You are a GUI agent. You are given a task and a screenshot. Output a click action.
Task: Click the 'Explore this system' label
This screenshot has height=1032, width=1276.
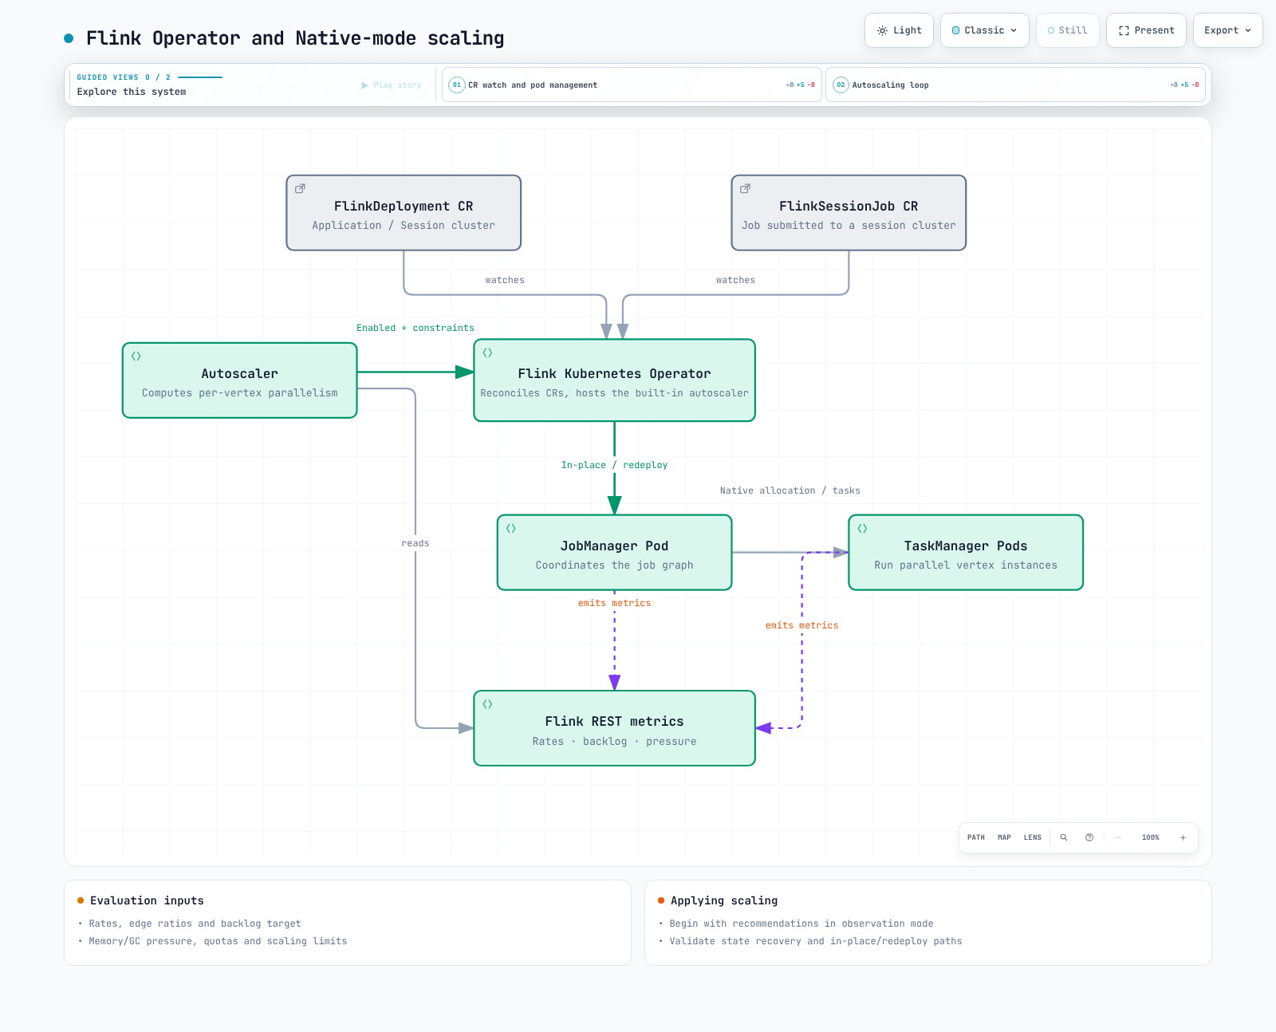tap(132, 92)
